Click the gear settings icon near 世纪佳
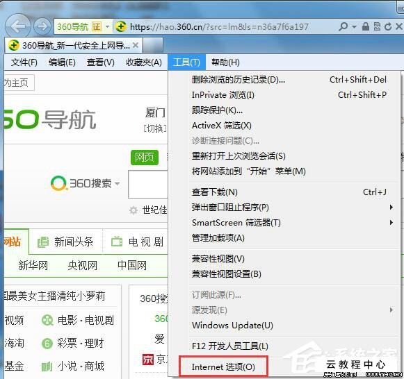Screen dimensions: 404x379 point(134,210)
